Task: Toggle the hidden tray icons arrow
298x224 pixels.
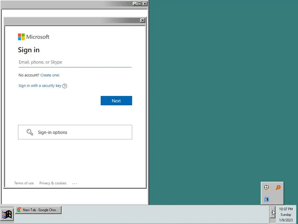Action: (x=272, y=212)
